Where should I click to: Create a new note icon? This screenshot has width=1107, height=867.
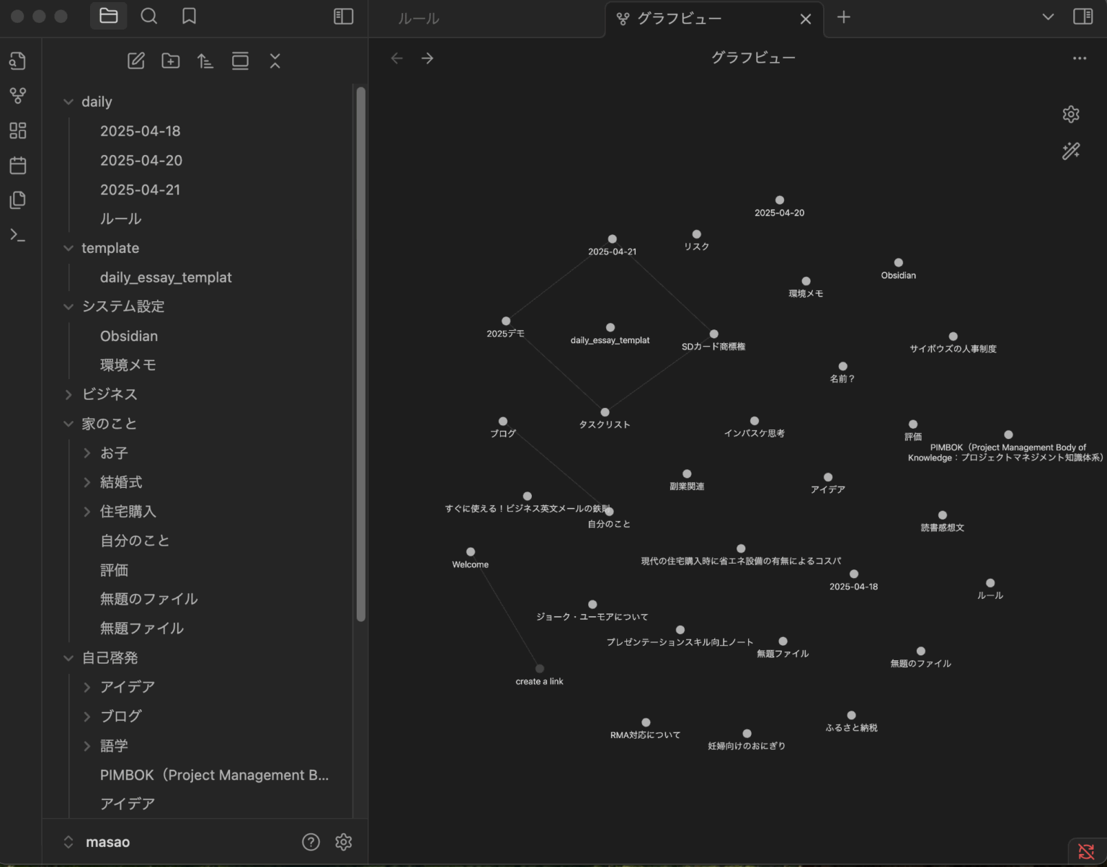click(x=136, y=61)
